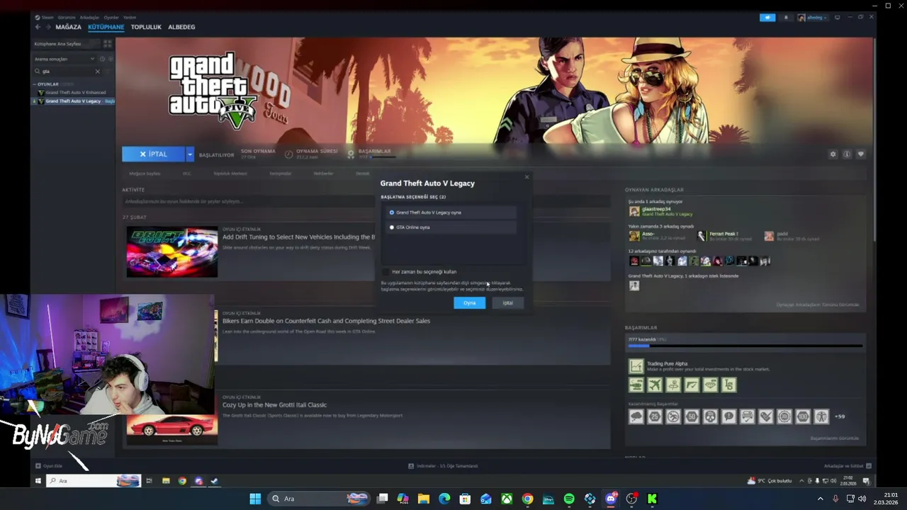
Task: Open the Arkadaşlar menu
Action: click(x=89, y=17)
